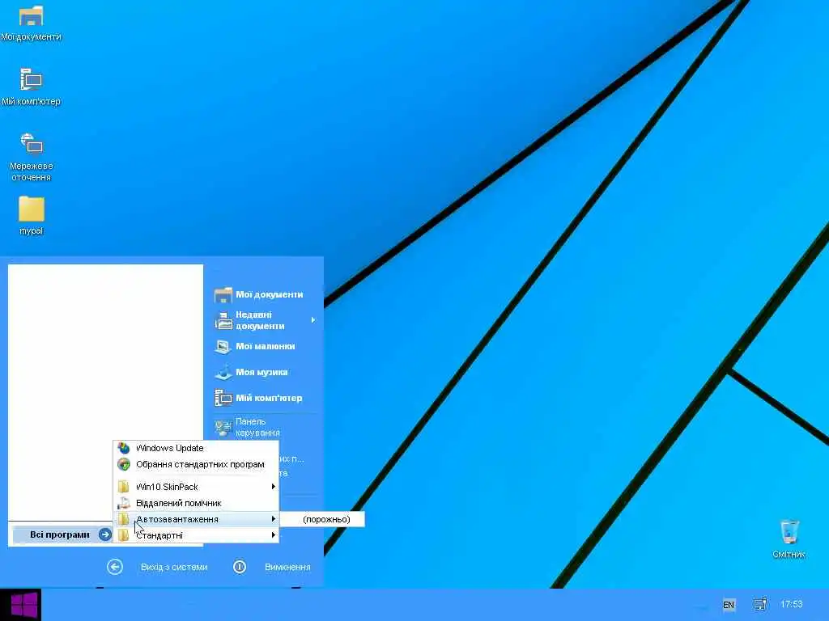Click the green arrow beside Всі програми
The width and height of the screenshot is (829, 621).
105,534
